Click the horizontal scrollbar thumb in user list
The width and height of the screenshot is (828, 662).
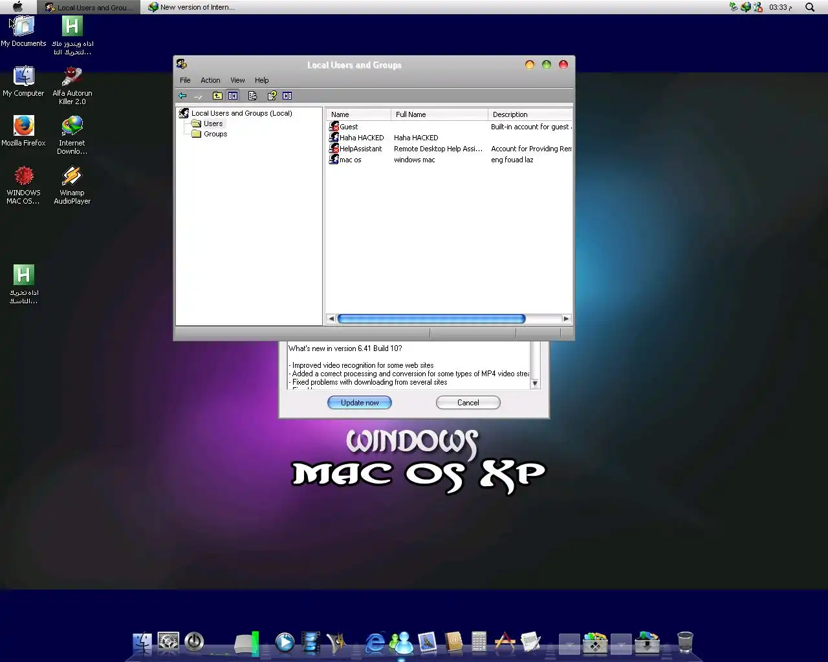[x=431, y=319]
